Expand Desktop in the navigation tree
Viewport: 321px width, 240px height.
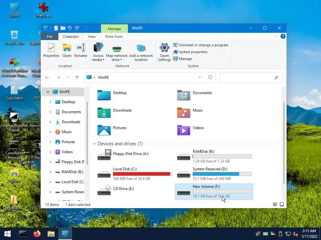[50, 102]
